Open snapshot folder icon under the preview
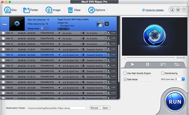Screen dimensions: 189x115 pyautogui.click(x=177, y=65)
